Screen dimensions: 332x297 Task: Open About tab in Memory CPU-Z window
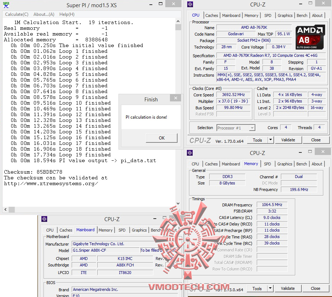317,164
